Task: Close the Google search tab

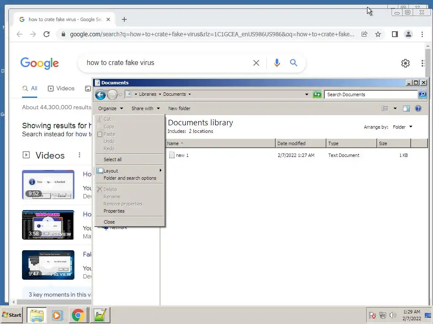Action: (108, 19)
